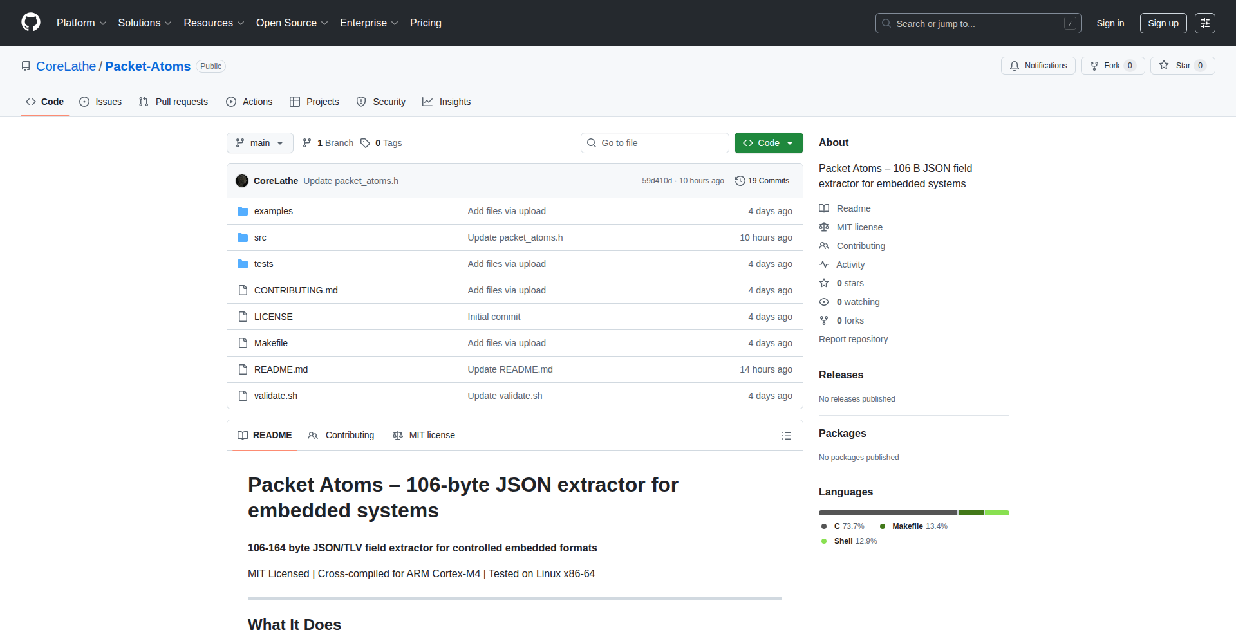Click the C language segment in languages bar
This screenshot has width=1236, height=639.
click(x=887, y=513)
